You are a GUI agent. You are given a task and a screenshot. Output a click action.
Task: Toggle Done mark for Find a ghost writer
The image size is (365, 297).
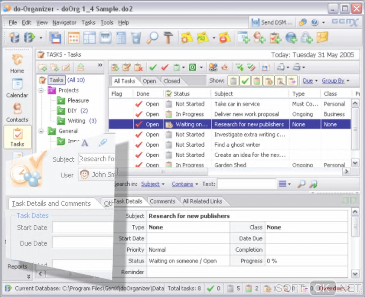click(x=139, y=145)
